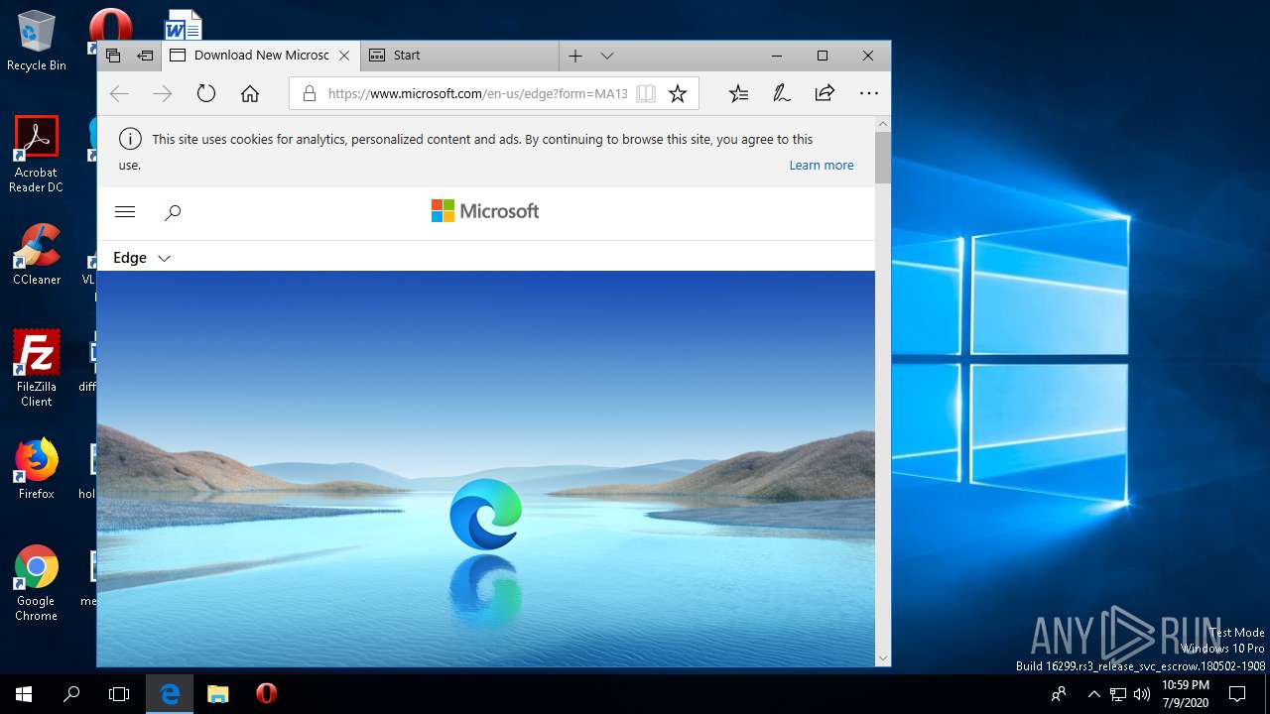1270x714 pixels.
Task: Open clock showing 10:59 PM
Action: [1186, 694]
